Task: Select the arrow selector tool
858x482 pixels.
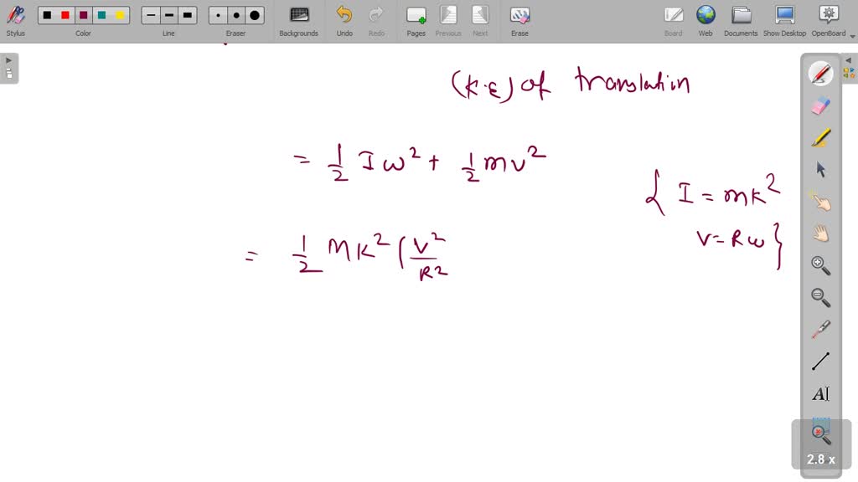Action: 820,169
